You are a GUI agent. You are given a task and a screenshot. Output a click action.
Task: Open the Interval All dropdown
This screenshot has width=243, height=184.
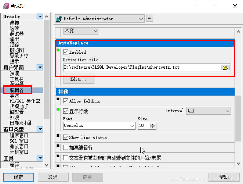[x=209, y=111]
